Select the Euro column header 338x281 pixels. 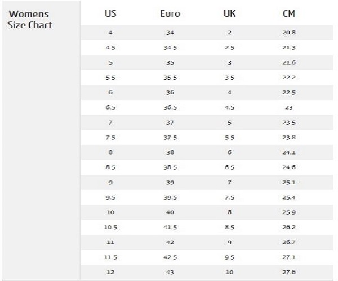click(170, 13)
